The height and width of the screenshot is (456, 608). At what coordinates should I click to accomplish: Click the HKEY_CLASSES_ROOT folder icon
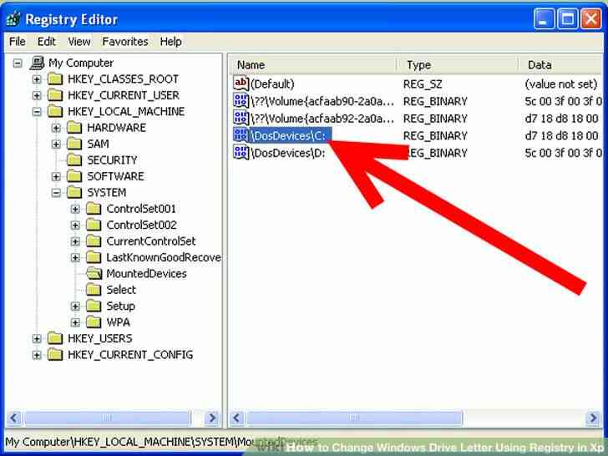coord(55,79)
